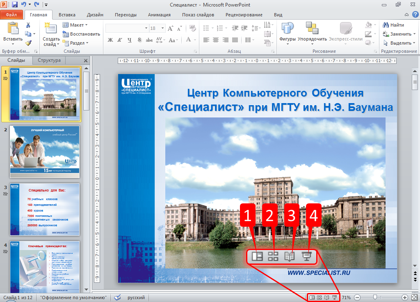The image size is (420, 302).
Task: Open the Вставка ribbon tab
Action: (67, 15)
